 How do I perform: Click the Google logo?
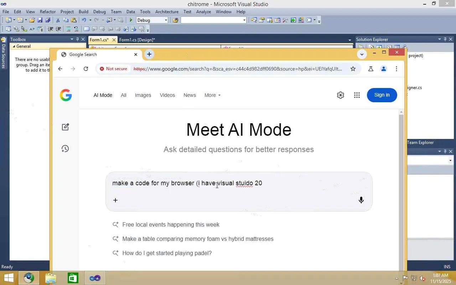tap(66, 95)
